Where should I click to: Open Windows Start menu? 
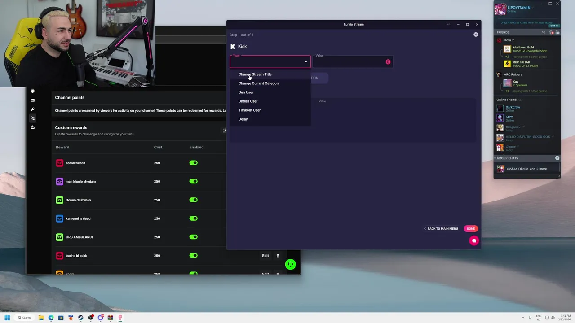(x=7, y=318)
